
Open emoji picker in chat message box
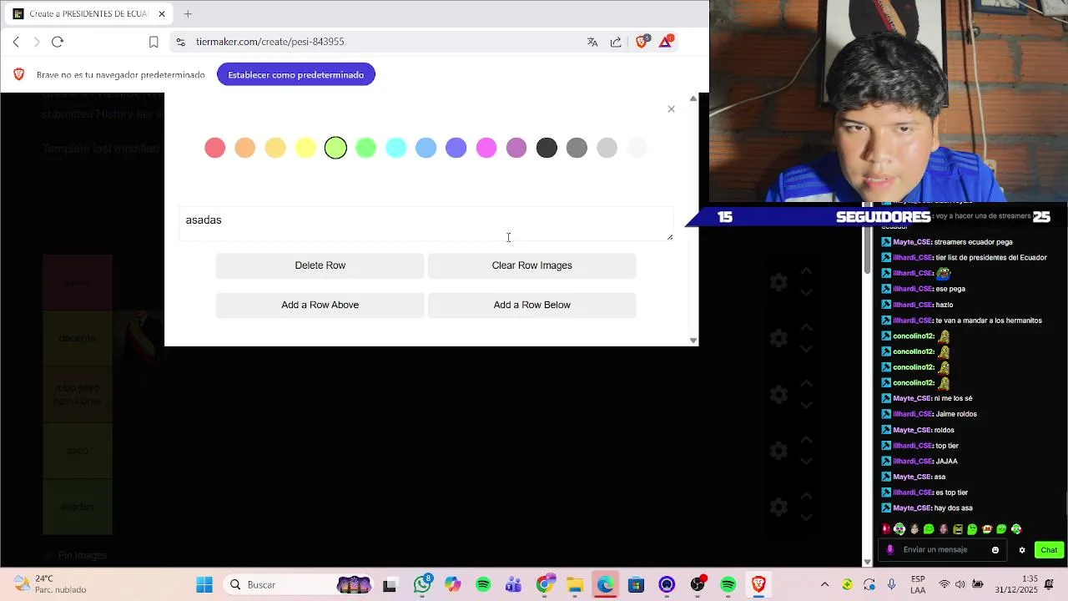[x=995, y=550]
